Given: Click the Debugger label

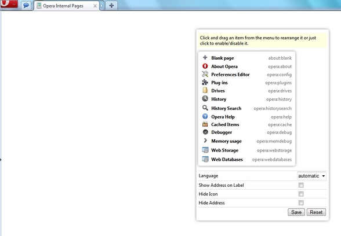Looking at the screenshot, I should (x=222, y=132).
